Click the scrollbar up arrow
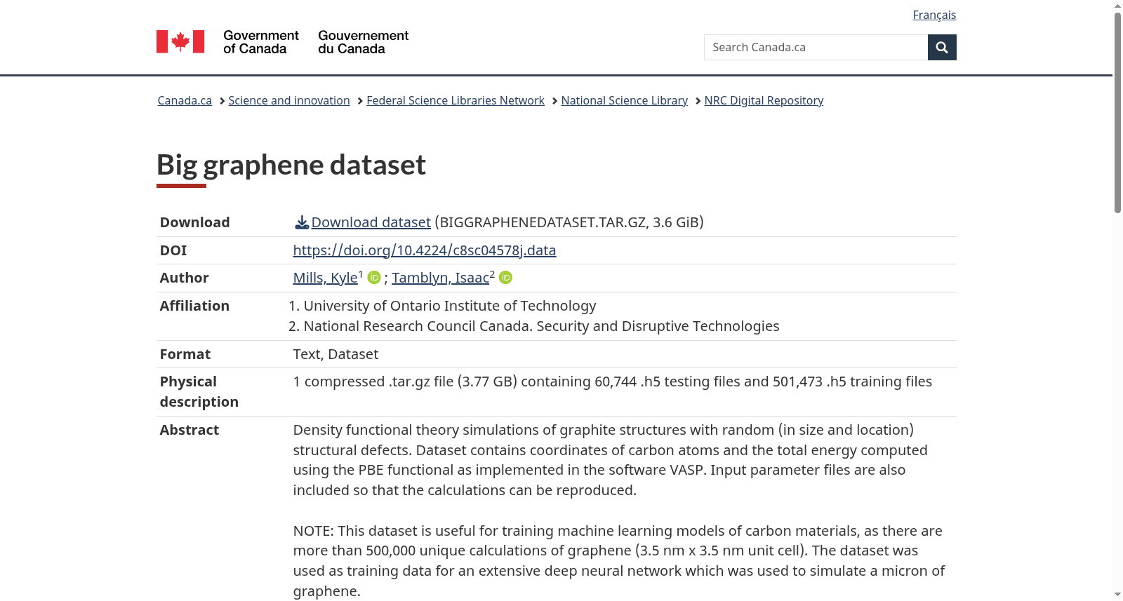The image size is (1123, 601). tap(1117, 5)
